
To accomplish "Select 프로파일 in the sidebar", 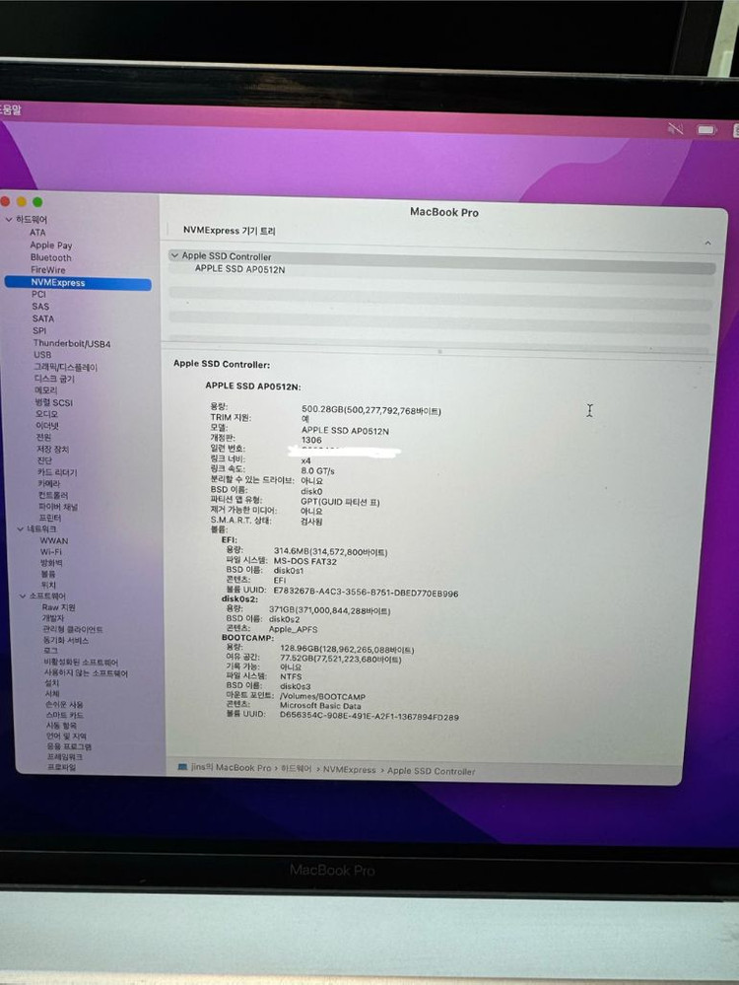I will (61, 767).
